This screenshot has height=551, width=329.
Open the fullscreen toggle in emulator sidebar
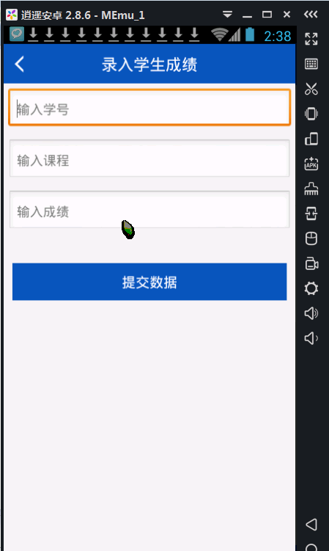click(x=311, y=39)
